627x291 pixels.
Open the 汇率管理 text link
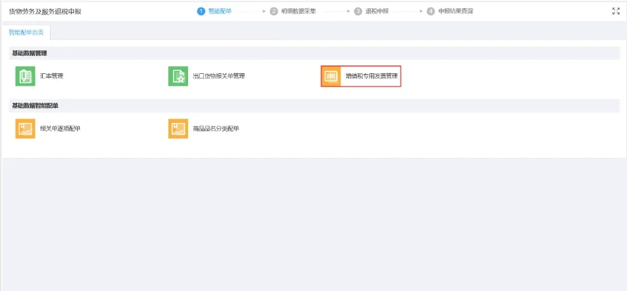click(52, 77)
